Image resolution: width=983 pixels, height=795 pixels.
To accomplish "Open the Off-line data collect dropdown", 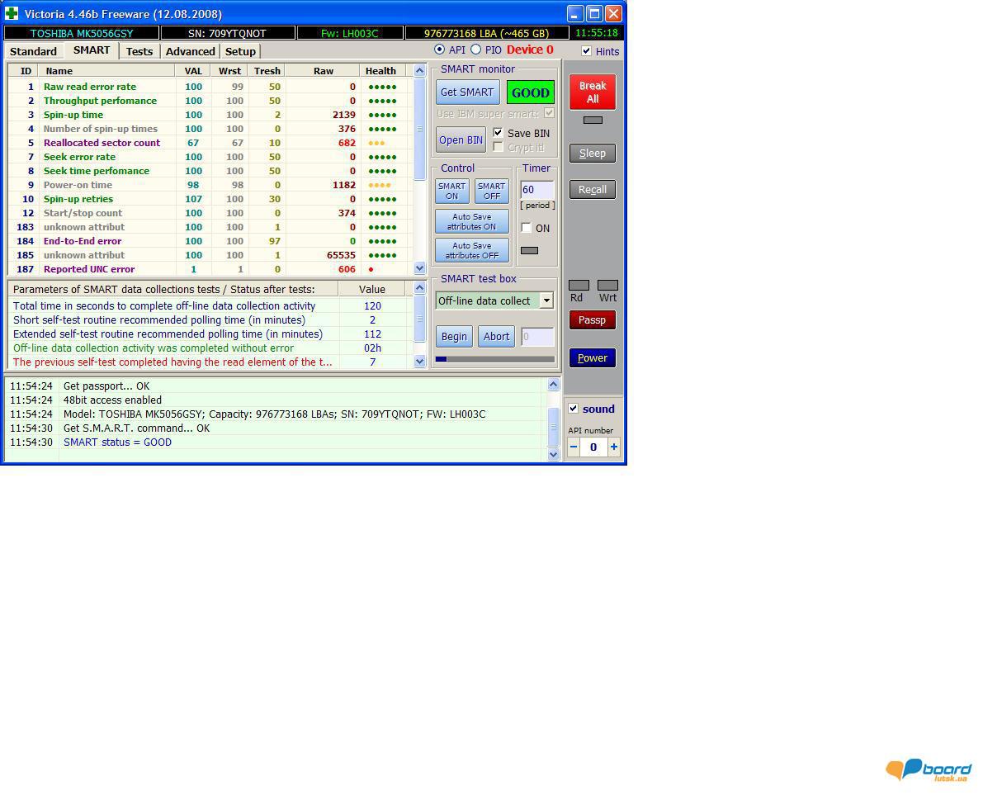I will click(x=546, y=300).
